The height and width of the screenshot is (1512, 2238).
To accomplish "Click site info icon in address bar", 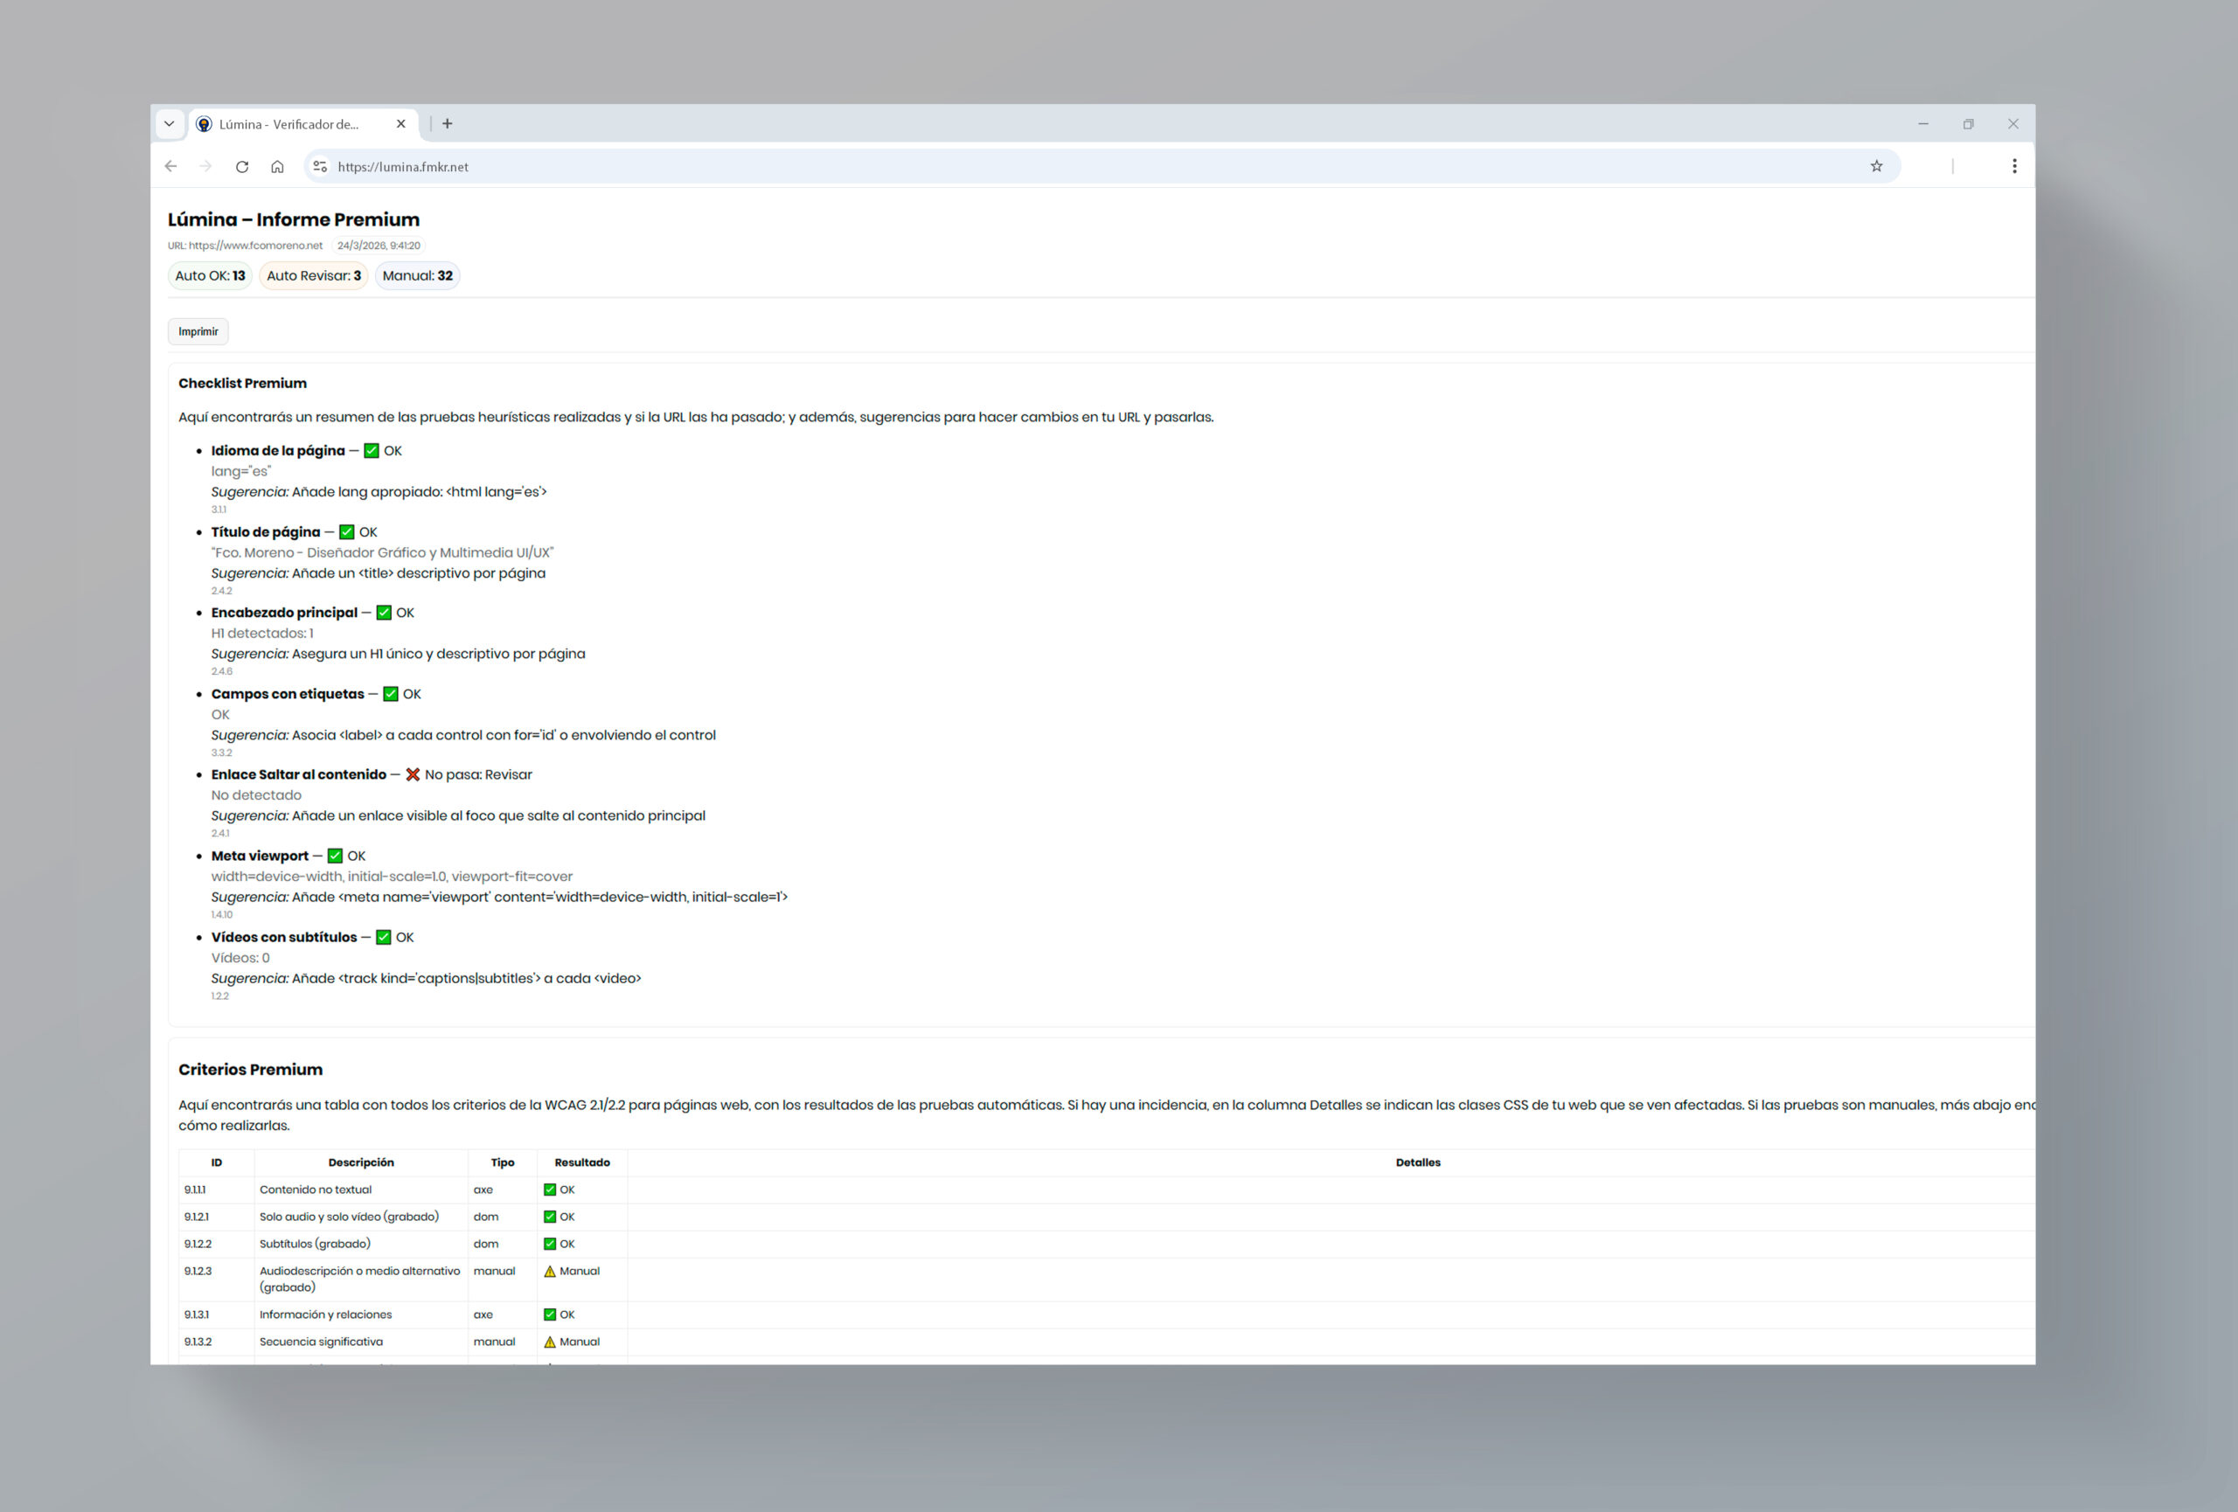I will [321, 167].
